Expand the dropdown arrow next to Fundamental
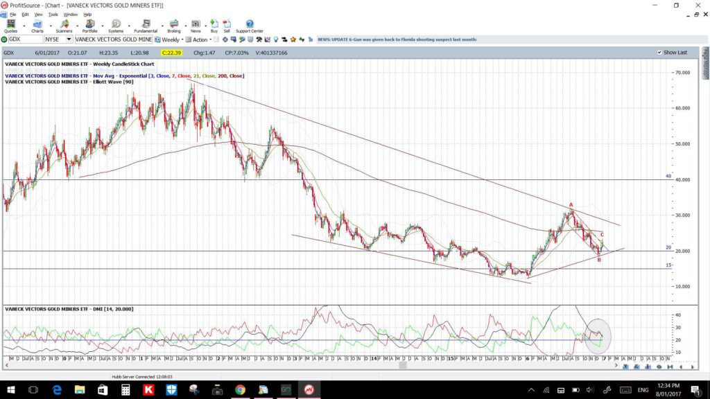 click(x=162, y=26)
